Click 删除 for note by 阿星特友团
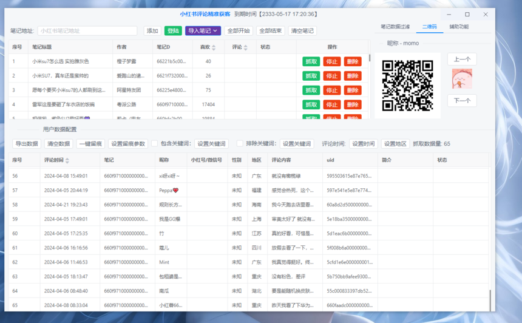 [353, 90]
